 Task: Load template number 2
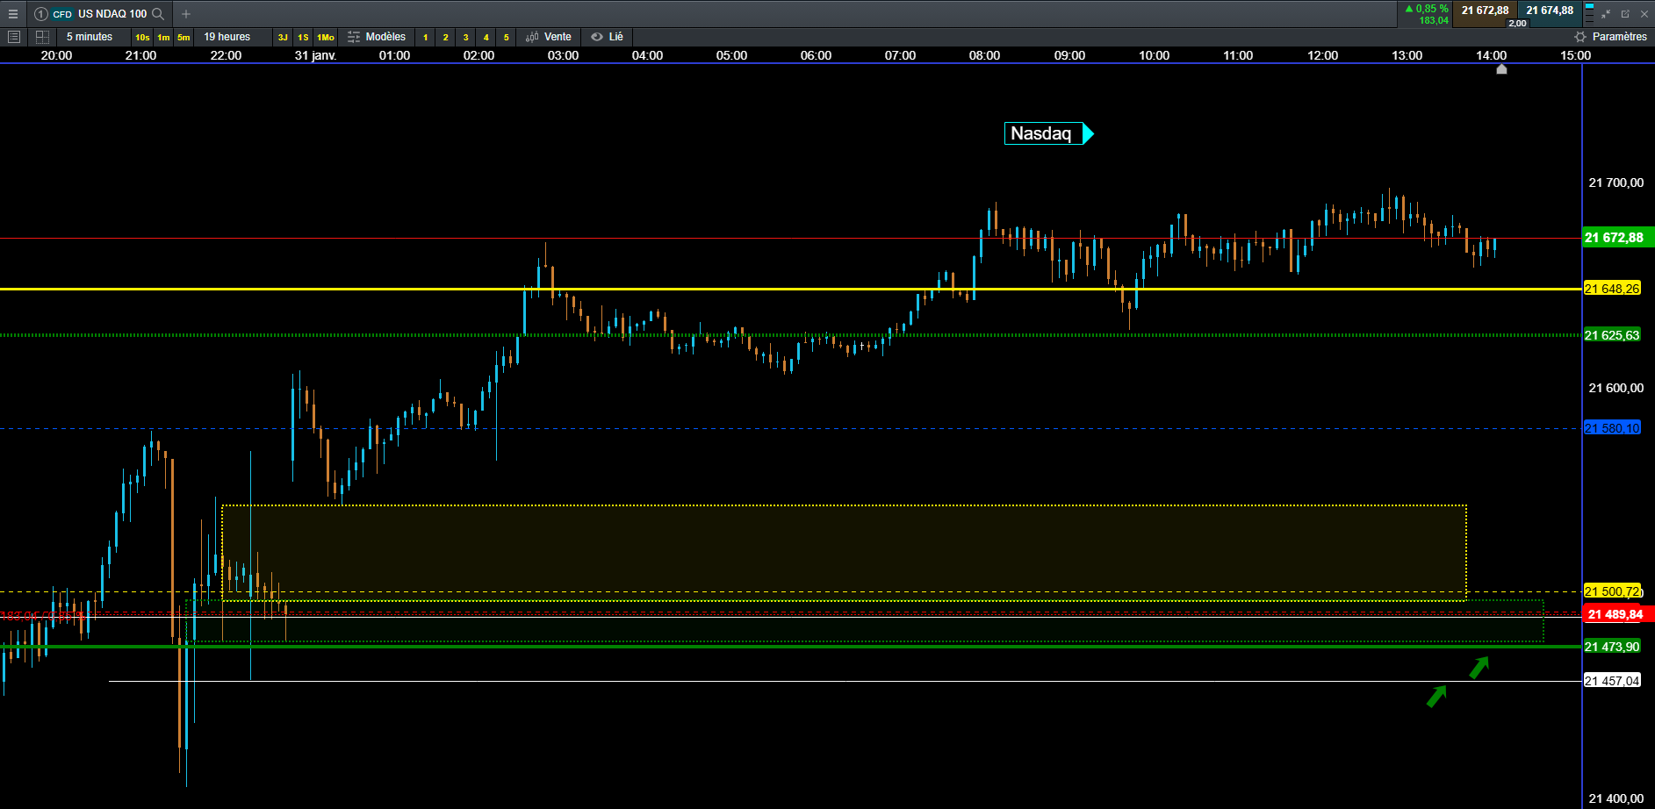tap(446, 37)
